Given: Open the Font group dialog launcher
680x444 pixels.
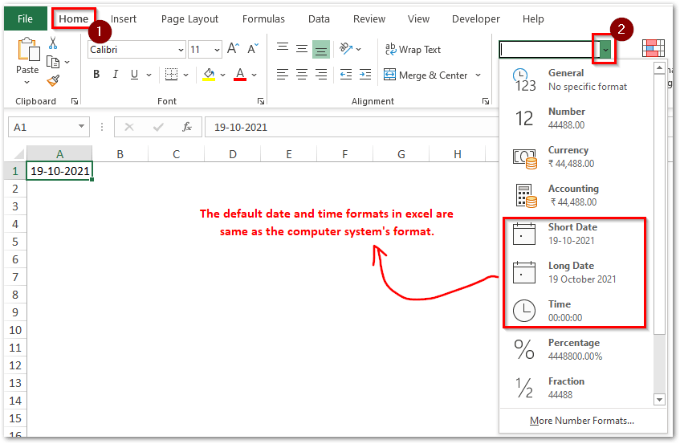Looking at the screenshot, I should point(261,101).
